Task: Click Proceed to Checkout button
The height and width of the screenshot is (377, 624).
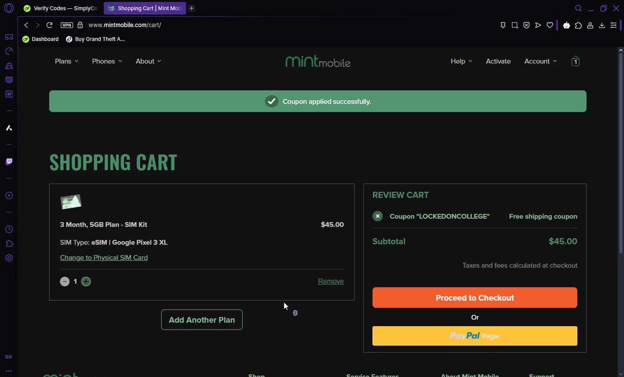Action: pyautogui.click(x=475, y=298)
